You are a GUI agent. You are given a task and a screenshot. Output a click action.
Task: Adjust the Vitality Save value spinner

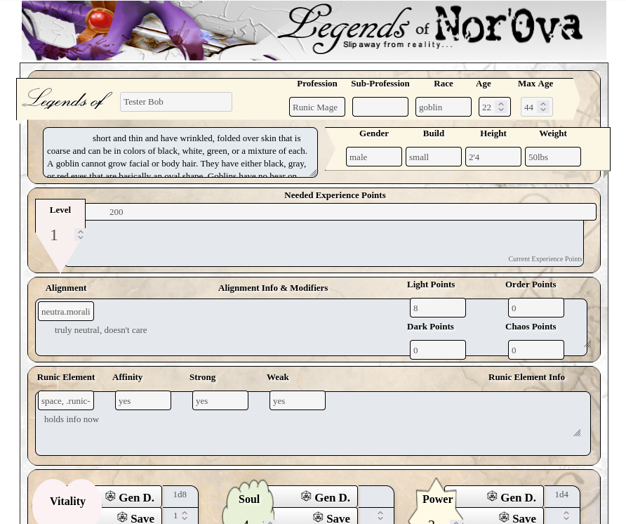point(185,516)
